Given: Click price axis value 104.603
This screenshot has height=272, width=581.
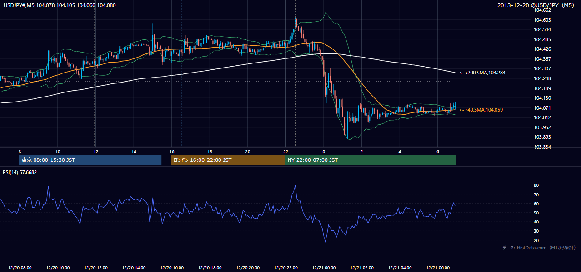Looking at the screenshot, I should pyautogui.click(x=543, y=20).
